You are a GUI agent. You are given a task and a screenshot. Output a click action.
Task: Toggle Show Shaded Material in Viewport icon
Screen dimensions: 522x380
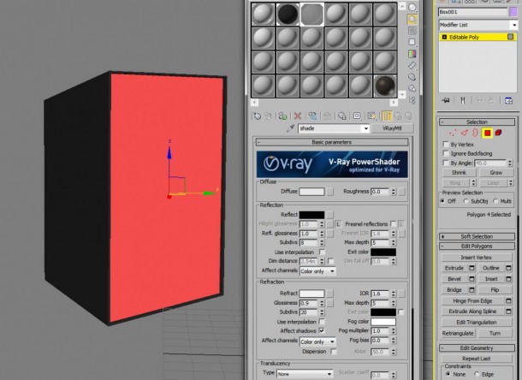(372, 116)
